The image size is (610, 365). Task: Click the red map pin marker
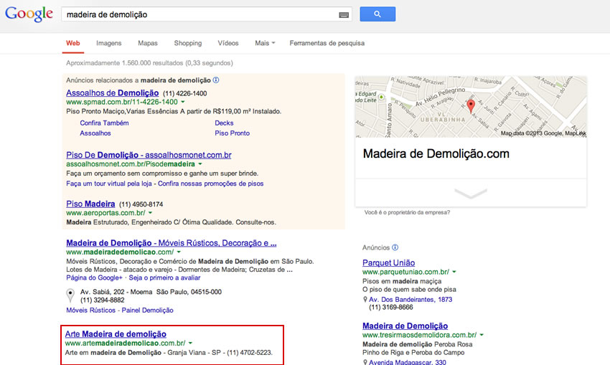pos(471,105)
